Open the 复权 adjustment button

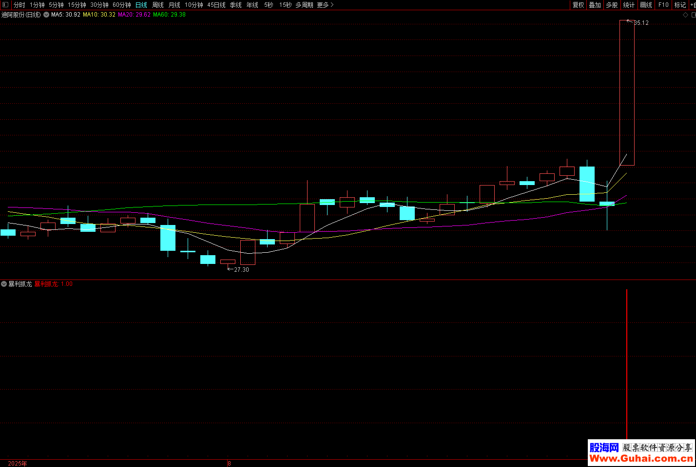(579, 5)
